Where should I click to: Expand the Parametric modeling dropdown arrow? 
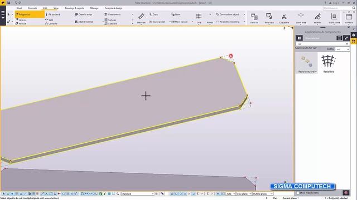pos(244,22)
